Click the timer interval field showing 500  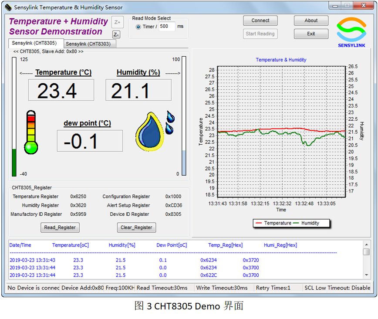click(167, 26)
